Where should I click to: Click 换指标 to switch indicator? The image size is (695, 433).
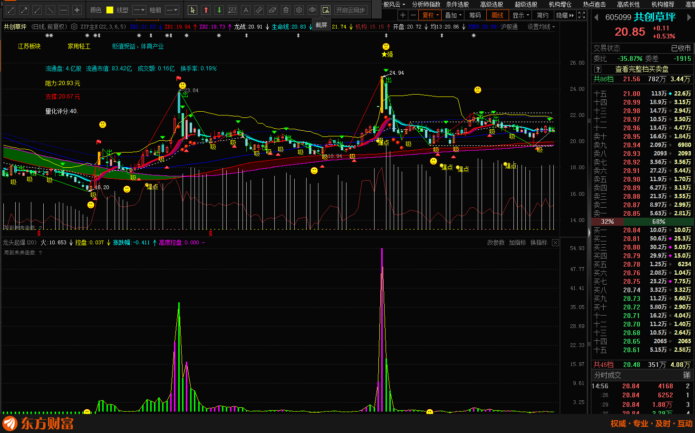point(539,242)
